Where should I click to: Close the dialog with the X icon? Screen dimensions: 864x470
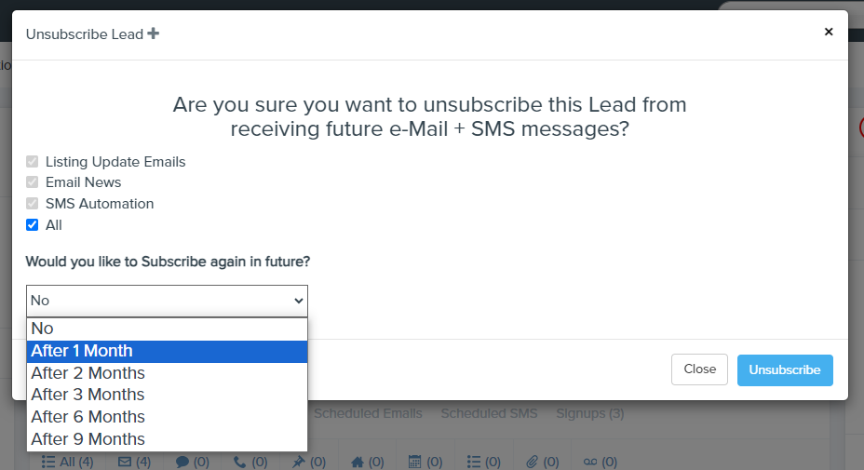(x=829, y=32)
